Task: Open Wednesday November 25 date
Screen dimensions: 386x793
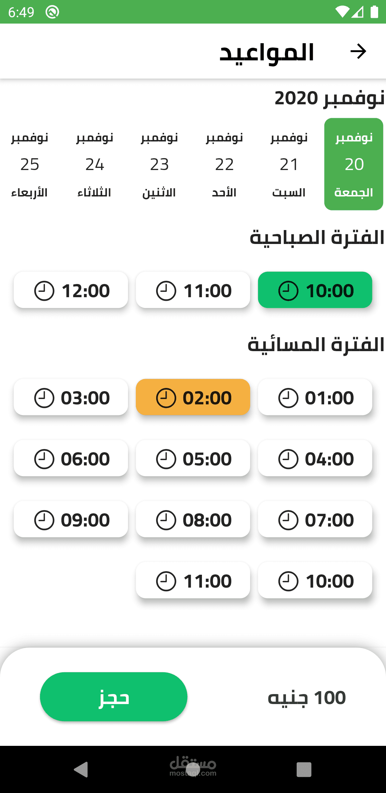Action: click(x=30, y=164)
